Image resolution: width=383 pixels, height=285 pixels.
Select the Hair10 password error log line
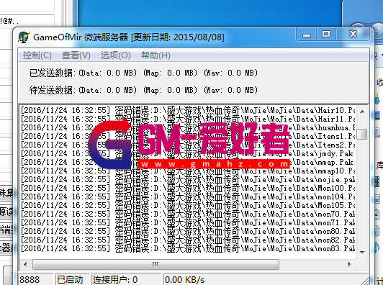click(188, 110)
